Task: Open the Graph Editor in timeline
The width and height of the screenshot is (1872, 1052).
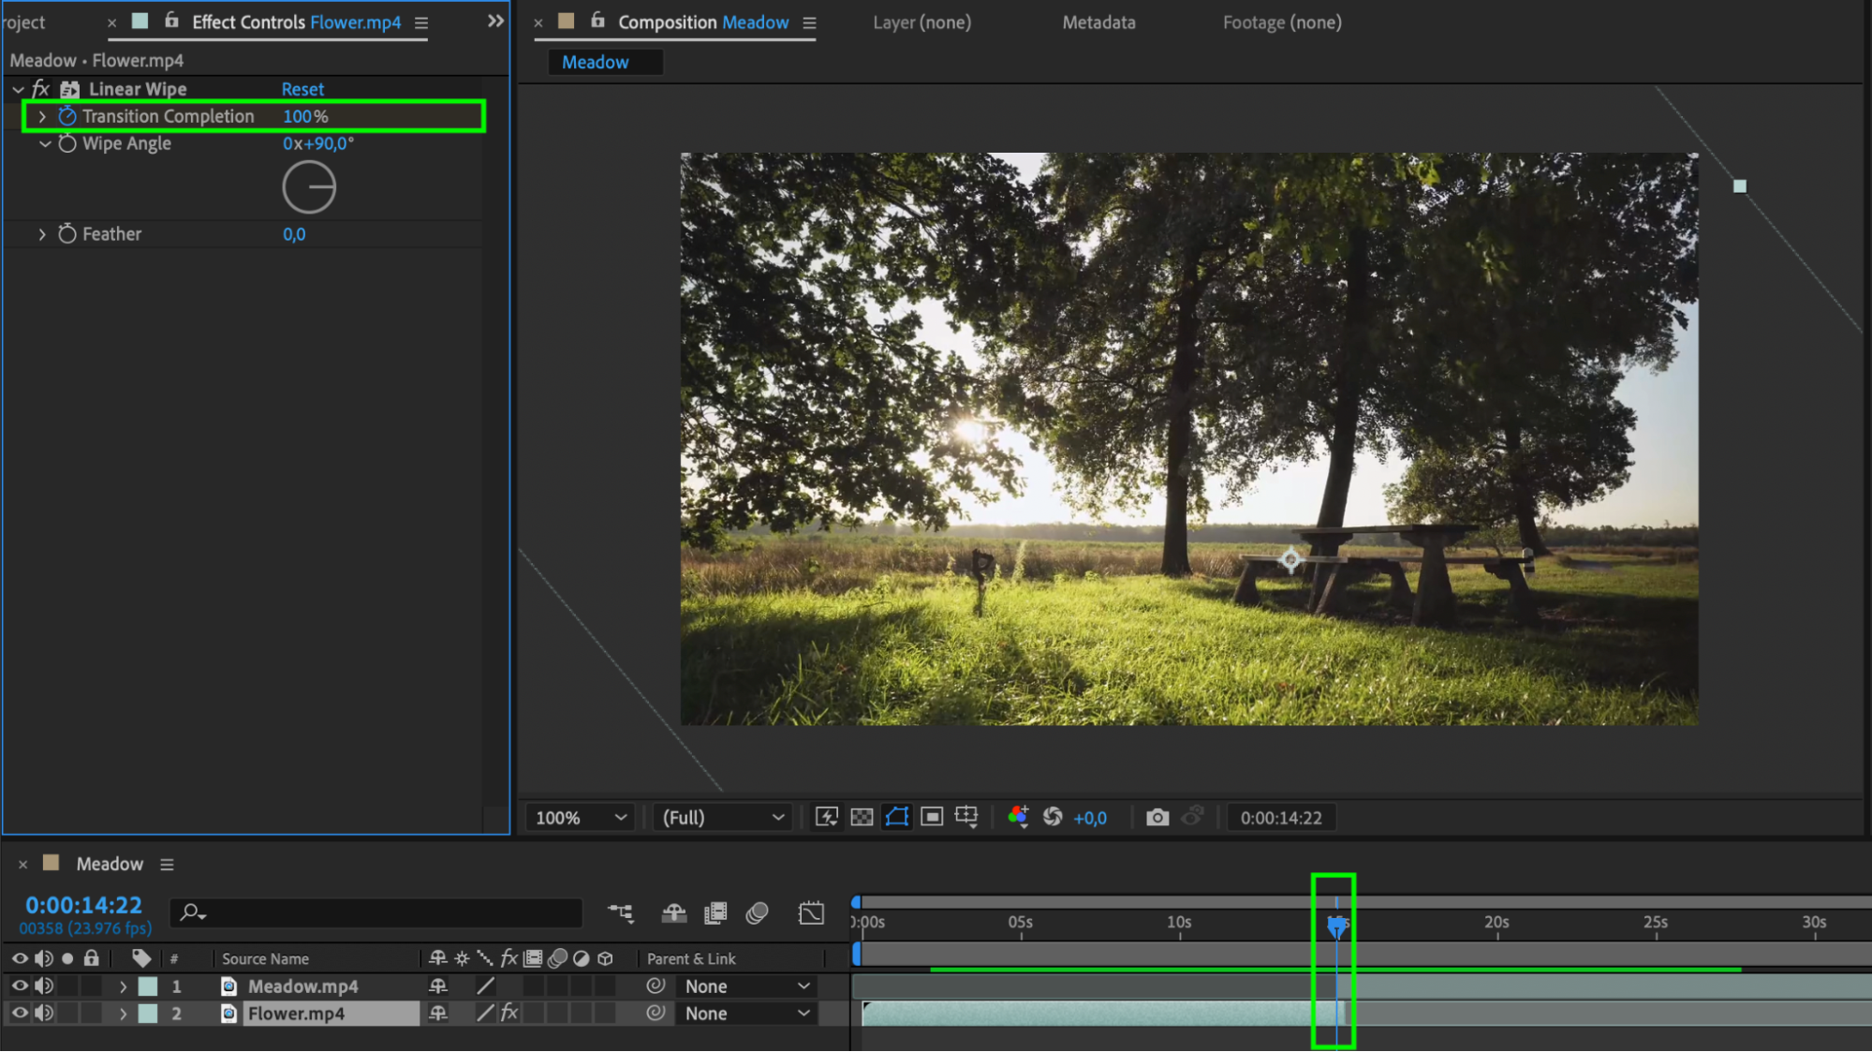Action: (811, 912)
